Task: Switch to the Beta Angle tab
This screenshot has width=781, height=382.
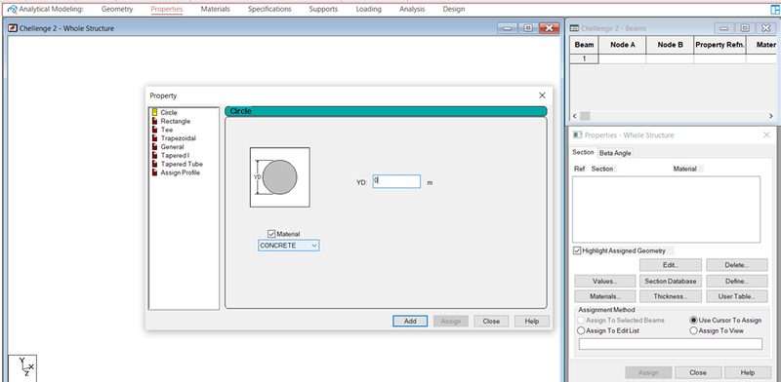Action: coord(615,153)
